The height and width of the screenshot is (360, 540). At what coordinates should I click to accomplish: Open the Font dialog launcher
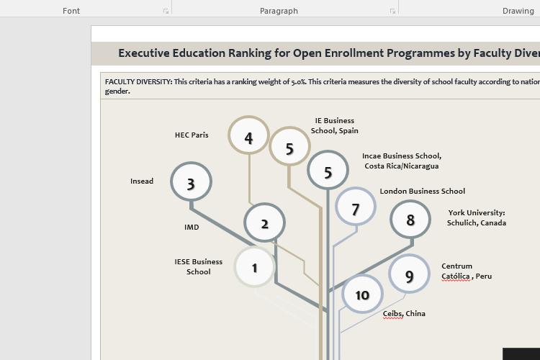tap(166, 12)
